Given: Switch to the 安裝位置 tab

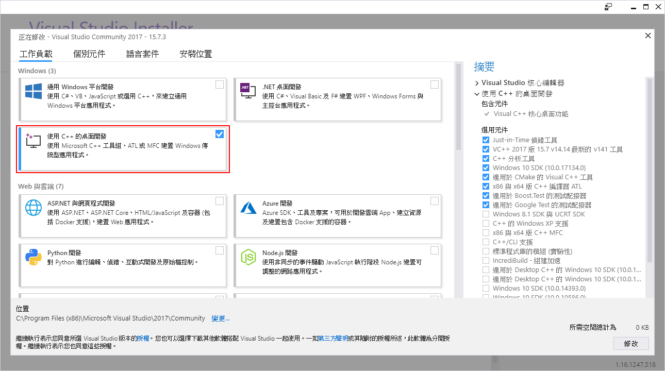Looking at the screenshot, I should (196, 54).
